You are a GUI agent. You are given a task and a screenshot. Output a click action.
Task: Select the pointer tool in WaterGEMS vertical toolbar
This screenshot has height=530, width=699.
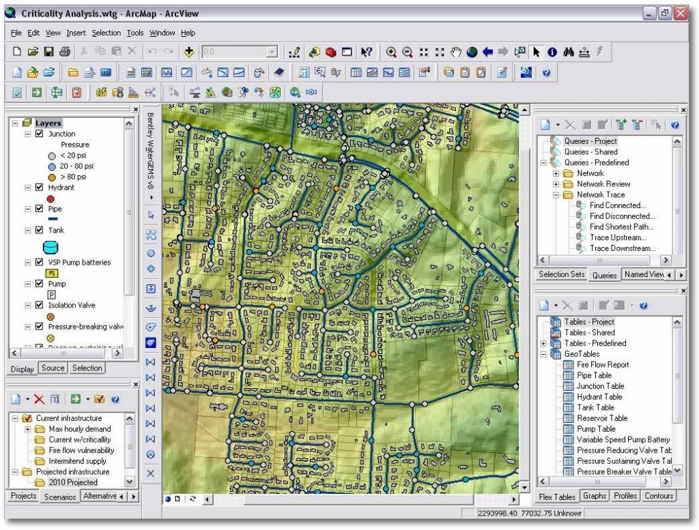pos(151,215)
